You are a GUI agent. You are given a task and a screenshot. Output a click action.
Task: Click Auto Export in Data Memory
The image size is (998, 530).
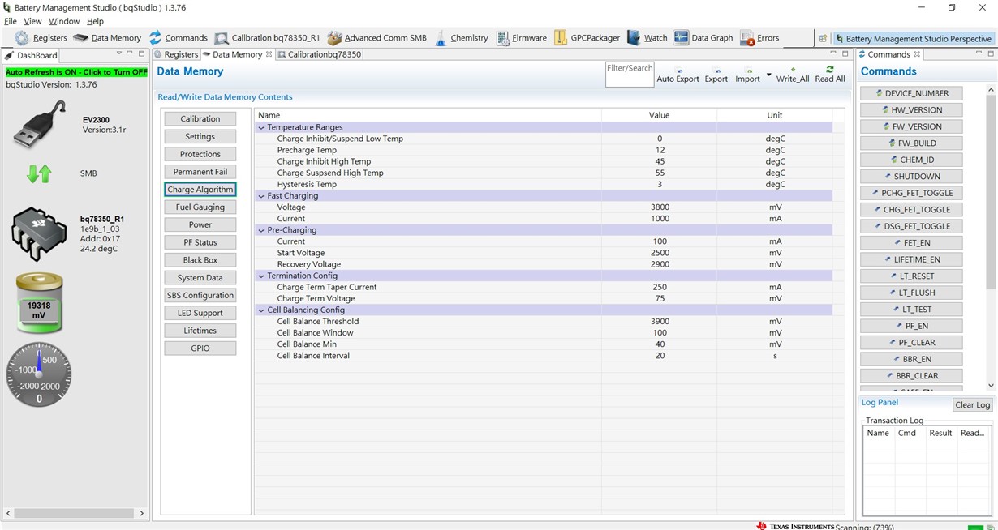(x=678, y=75)
